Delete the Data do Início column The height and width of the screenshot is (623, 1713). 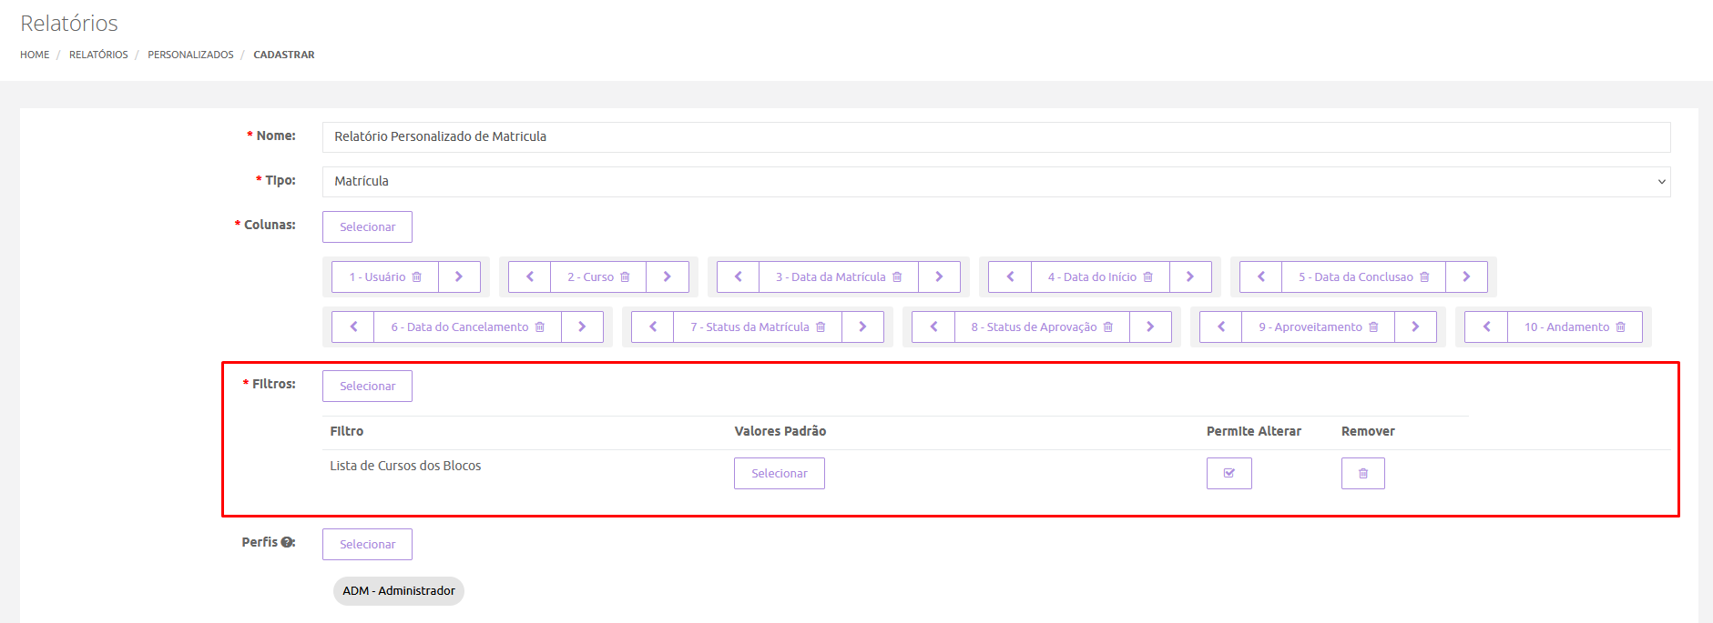(1147, 277)
